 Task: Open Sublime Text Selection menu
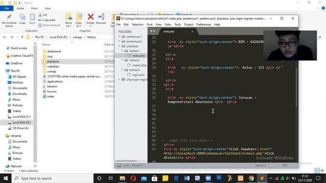(138, 24)
